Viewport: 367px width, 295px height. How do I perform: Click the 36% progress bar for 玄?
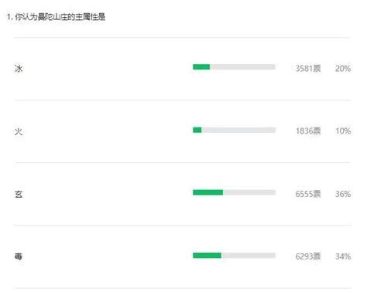[234, 192]
